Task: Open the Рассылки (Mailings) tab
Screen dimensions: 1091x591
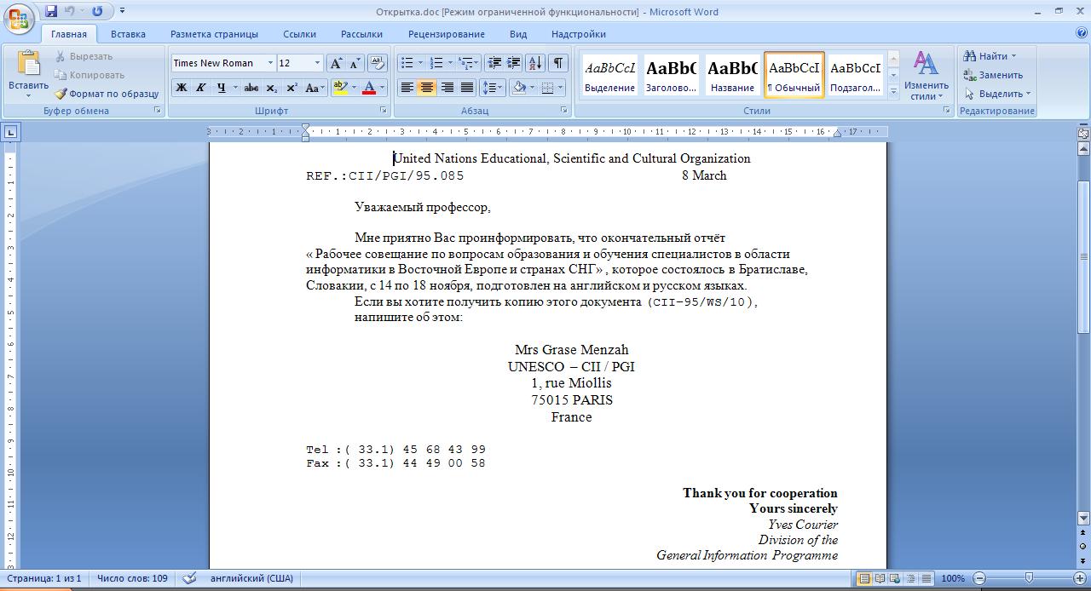Action: point(361,34)
